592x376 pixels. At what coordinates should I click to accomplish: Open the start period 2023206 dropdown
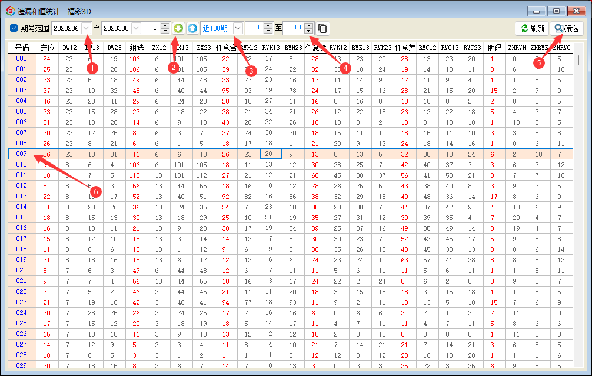coord(87,28)
